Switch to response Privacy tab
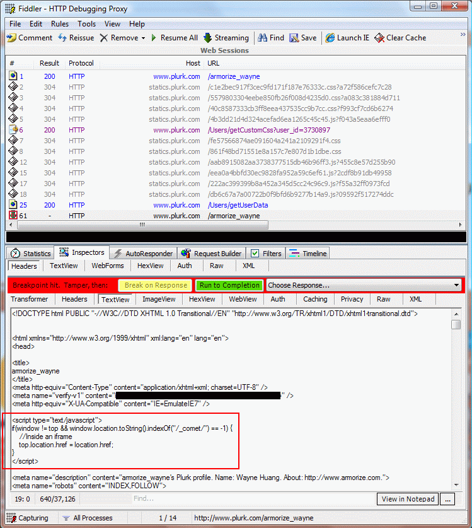 352,299
